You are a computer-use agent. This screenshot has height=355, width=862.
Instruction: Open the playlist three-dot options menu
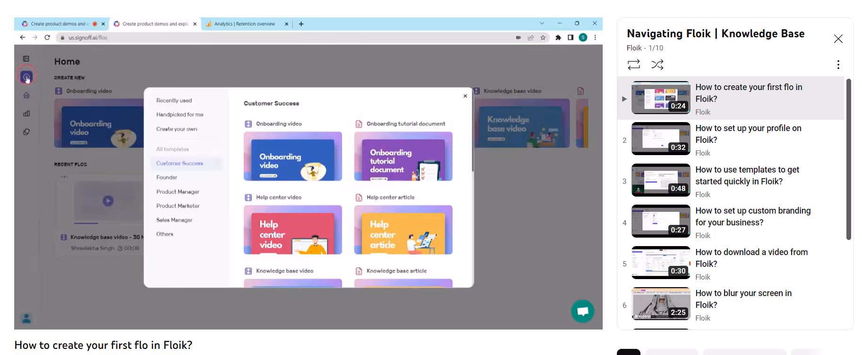[838, 65]
